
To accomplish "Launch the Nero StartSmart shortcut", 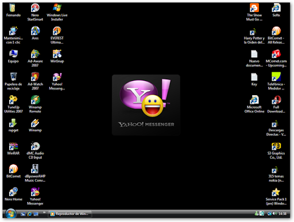I will pyautogui.click(x=35, y=12).
